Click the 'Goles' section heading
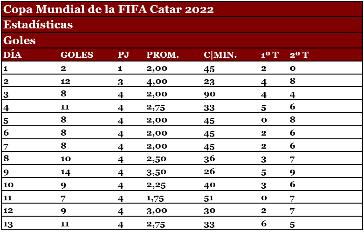The width and height of the screenshot is (364, 232). click(20, 41)
